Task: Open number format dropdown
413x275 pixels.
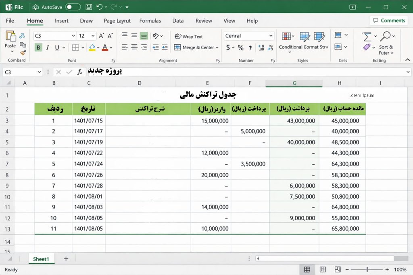Action: [x=271, y=36]
